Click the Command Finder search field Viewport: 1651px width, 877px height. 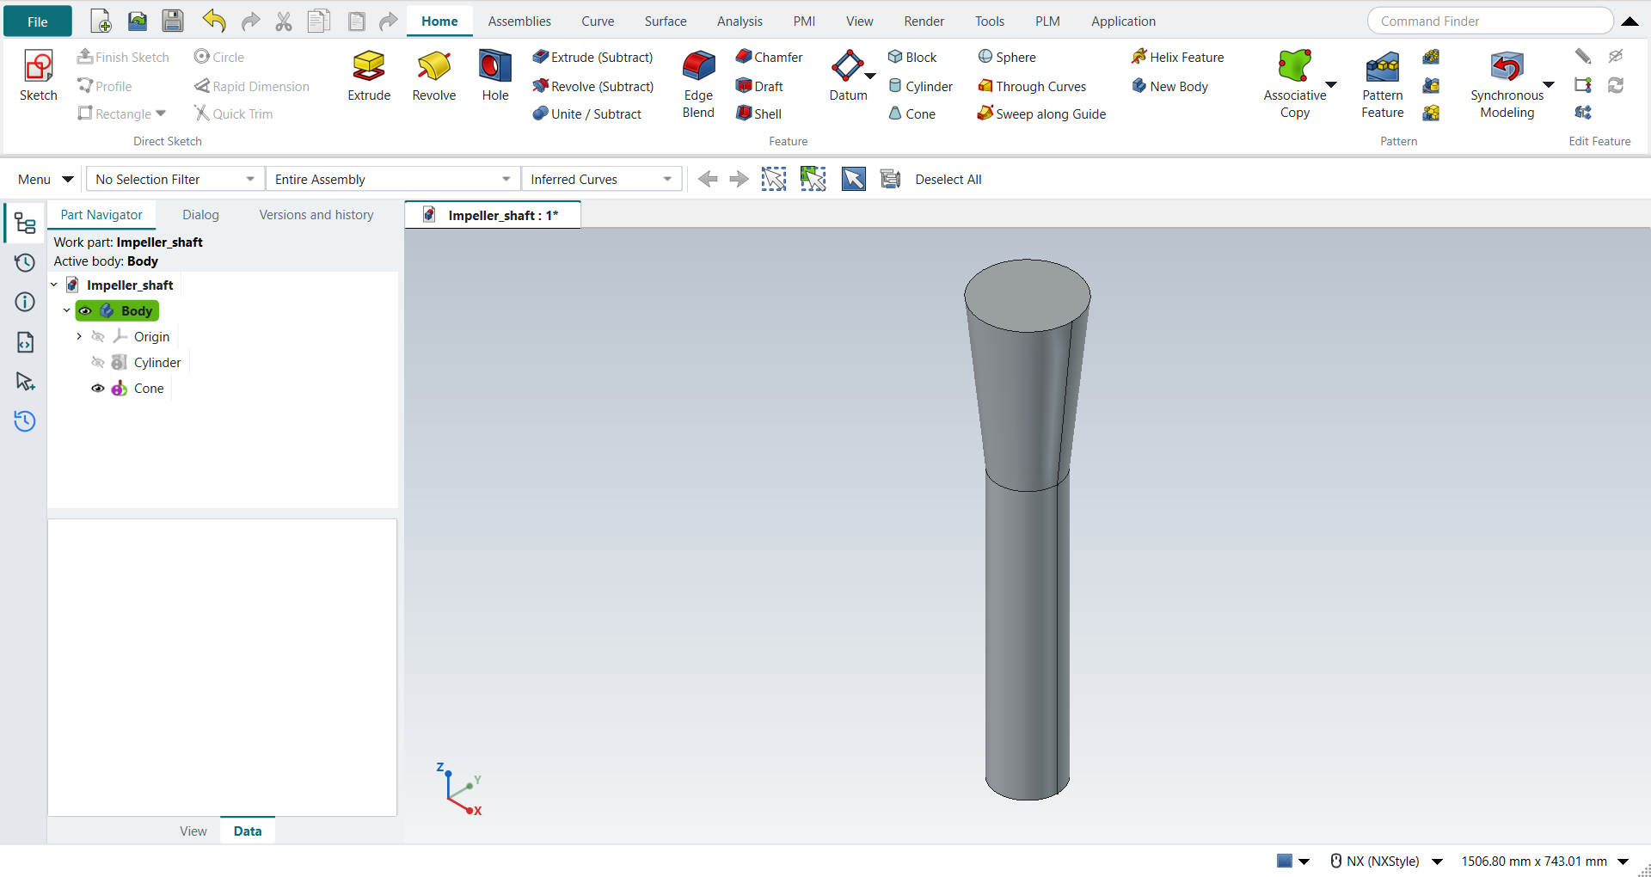point(1490,21)
